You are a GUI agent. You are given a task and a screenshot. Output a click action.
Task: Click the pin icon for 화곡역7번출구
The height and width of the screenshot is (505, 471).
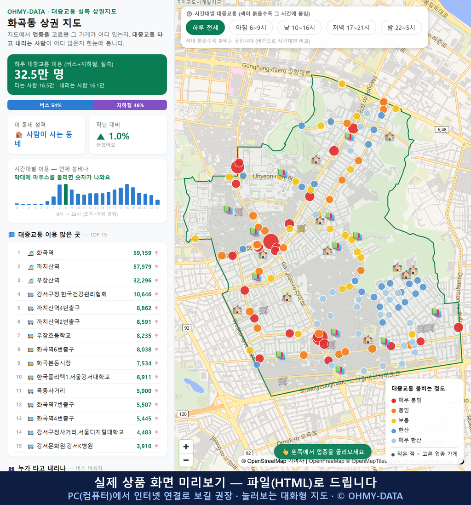click(x=156, y=405)
